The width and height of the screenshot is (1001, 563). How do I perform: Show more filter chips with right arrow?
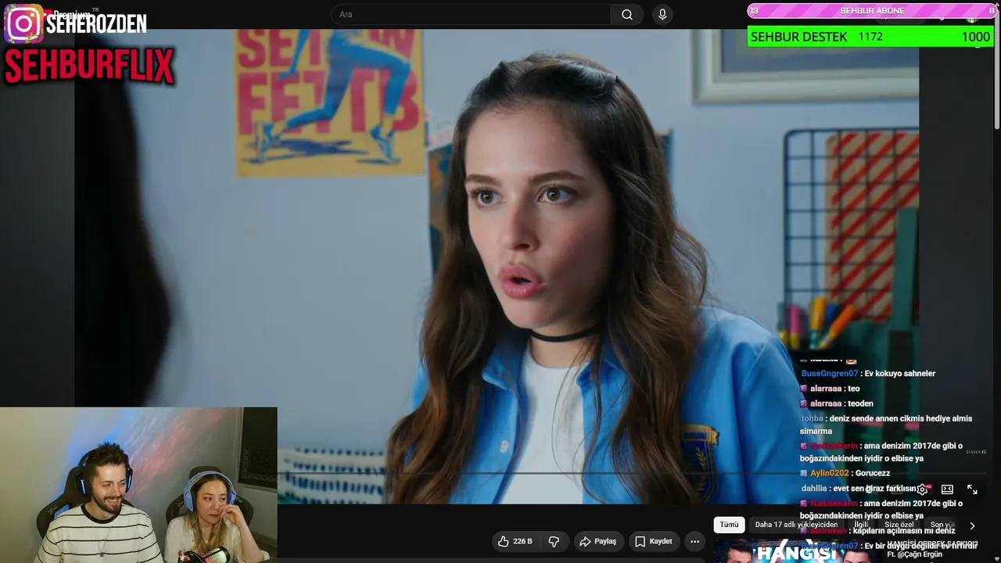pos(972,525)
